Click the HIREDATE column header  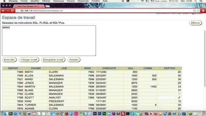click(x=109, y=68)
